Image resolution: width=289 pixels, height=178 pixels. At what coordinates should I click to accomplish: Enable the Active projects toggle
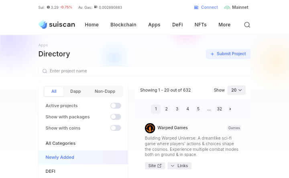(x=116, y=106)
